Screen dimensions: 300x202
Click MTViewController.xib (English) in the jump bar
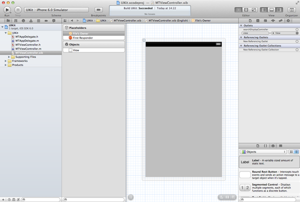pos(166,20)
